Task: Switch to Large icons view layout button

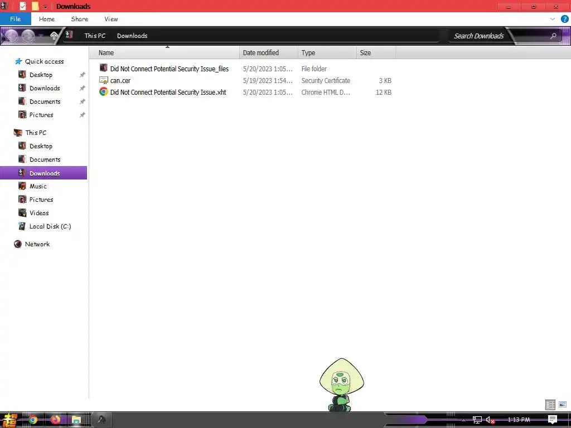Action: [x=562, y=405]
